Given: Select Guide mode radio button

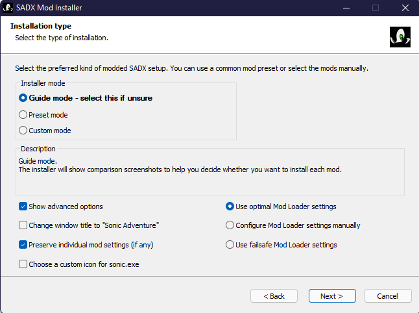Looking at the screenshot, I should (23, 98).
